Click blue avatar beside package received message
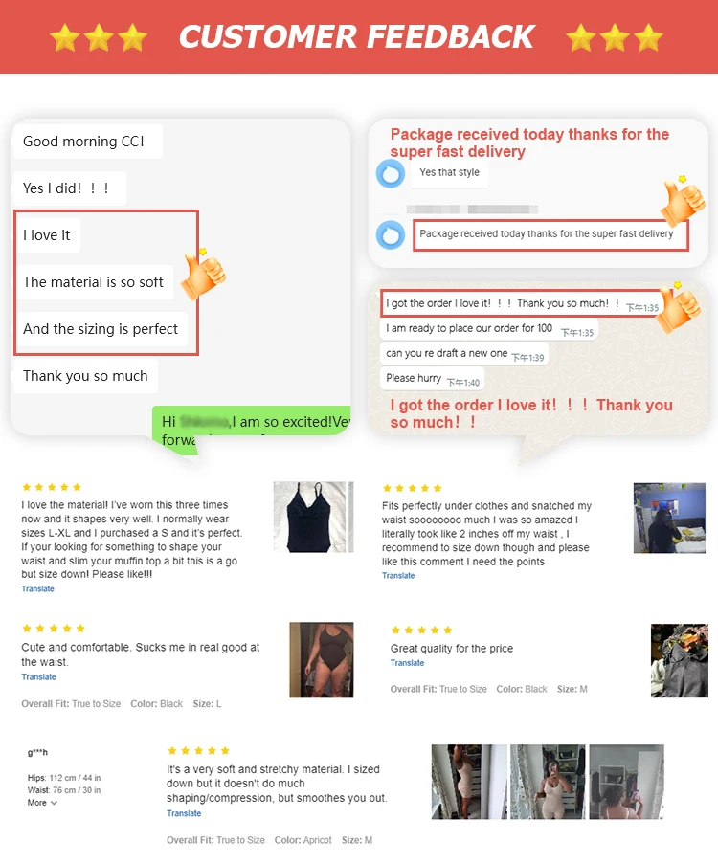 [391, 235]
